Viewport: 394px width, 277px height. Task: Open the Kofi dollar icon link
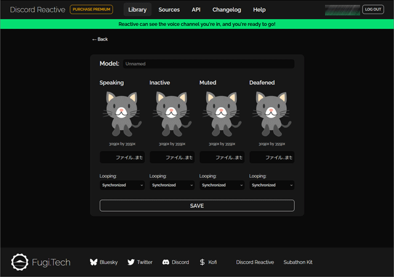click(203, 262)
